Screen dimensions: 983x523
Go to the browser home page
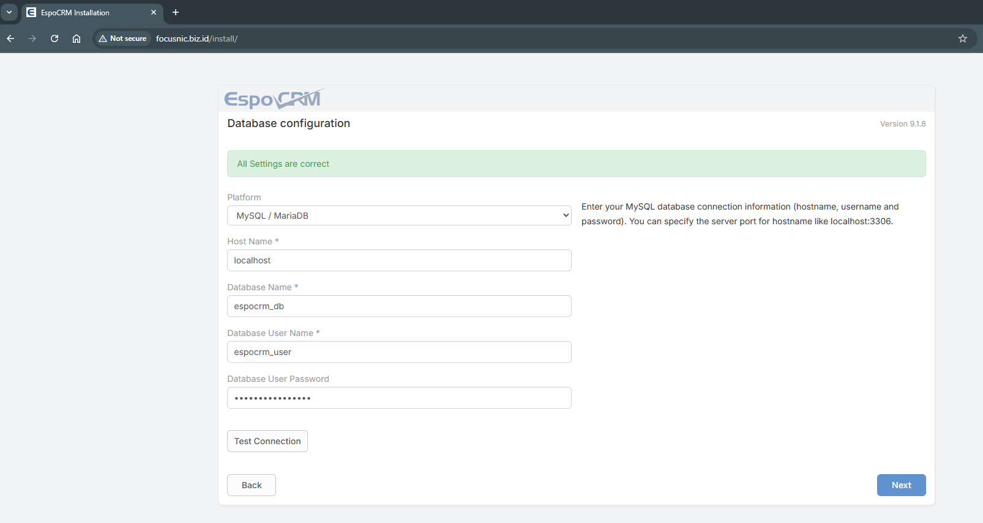(x=77, y=38)
